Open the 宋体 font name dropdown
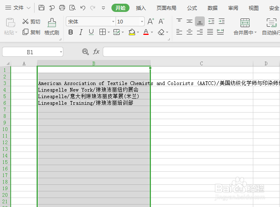The image size is (280, 207). (x=113, y=22)
